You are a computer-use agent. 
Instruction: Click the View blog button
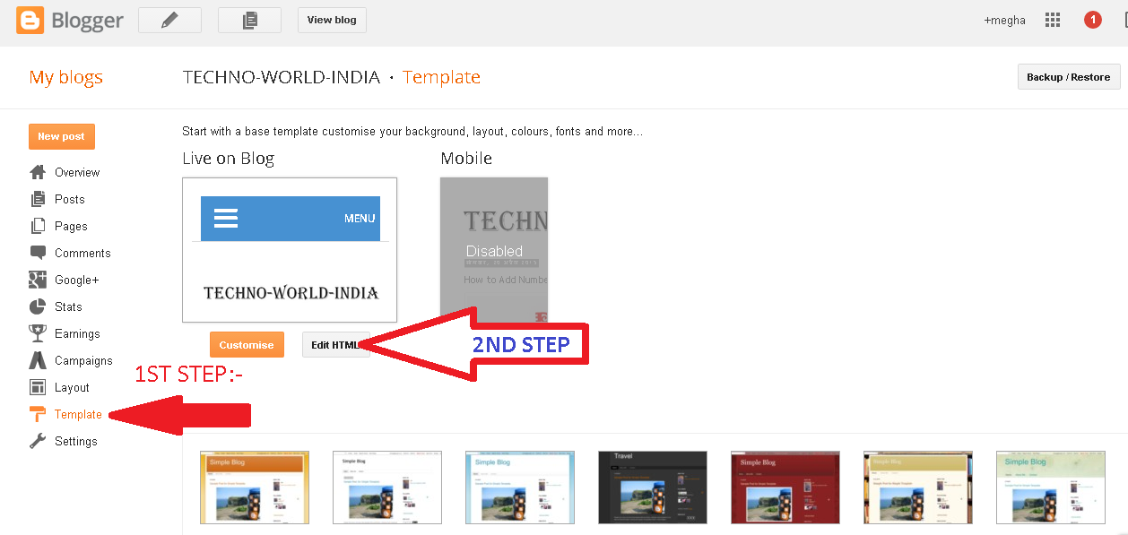click(332, 20)
